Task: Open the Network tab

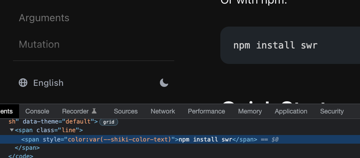Action: point(163,111)
